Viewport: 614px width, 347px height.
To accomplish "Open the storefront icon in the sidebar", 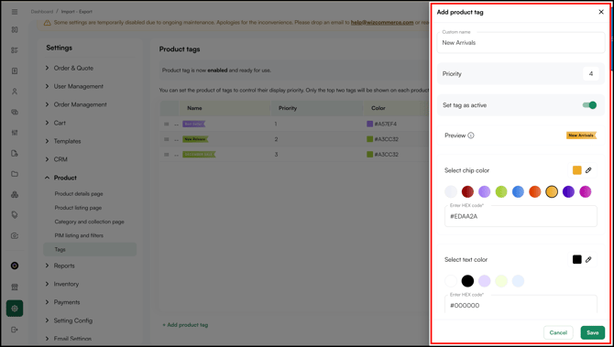I will (15, 287).
